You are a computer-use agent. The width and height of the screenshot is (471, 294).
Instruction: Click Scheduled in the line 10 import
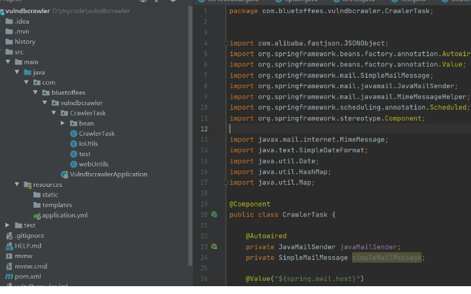click(448, 107)
